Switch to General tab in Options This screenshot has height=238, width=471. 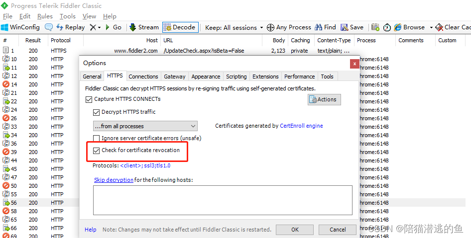92,77
